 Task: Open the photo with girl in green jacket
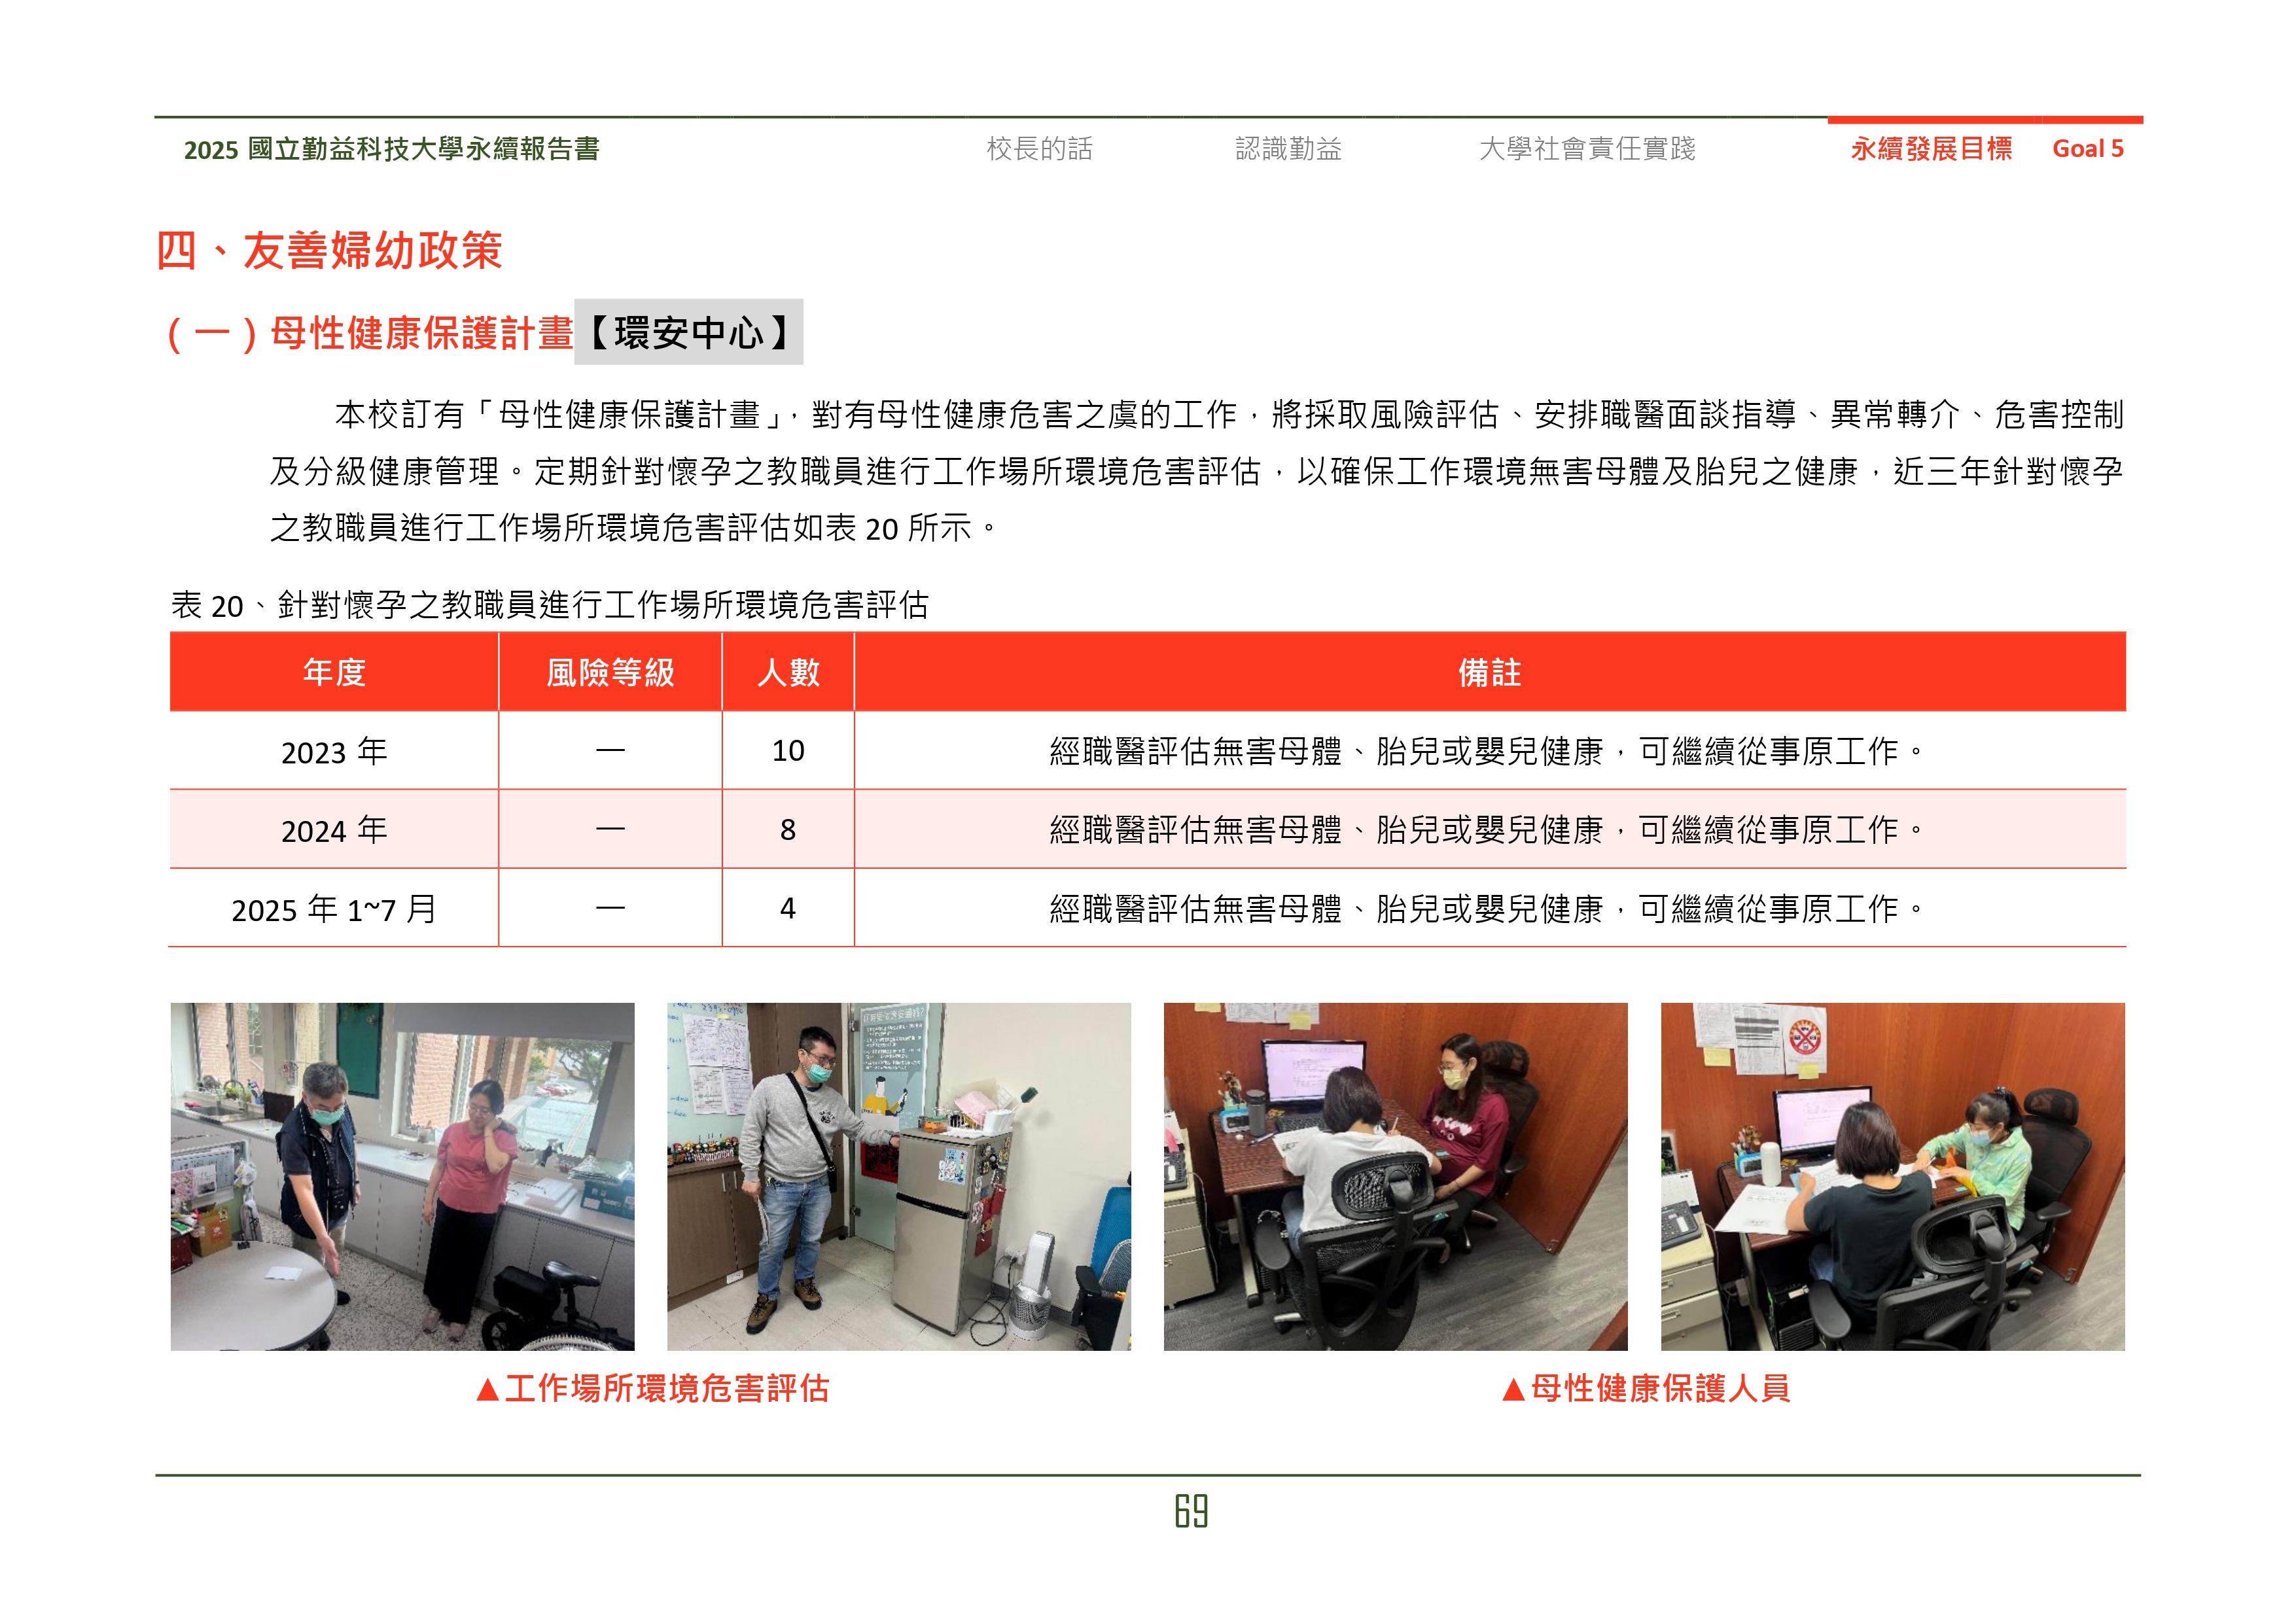pos(1892,1176)
